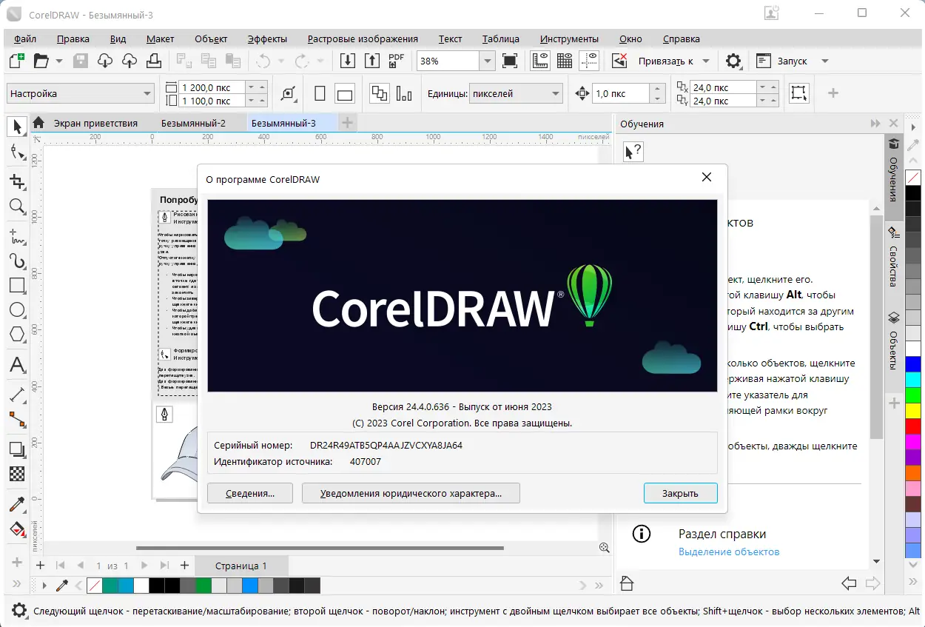
Task: Open the Инструменты menu
Action: [570, 38]
